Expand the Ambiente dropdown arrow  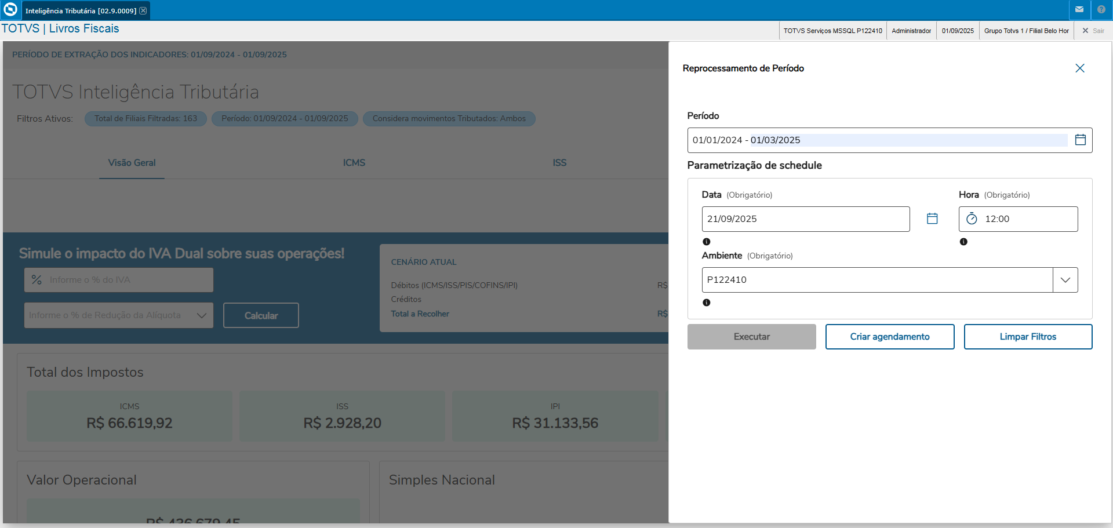(1065, 280)
